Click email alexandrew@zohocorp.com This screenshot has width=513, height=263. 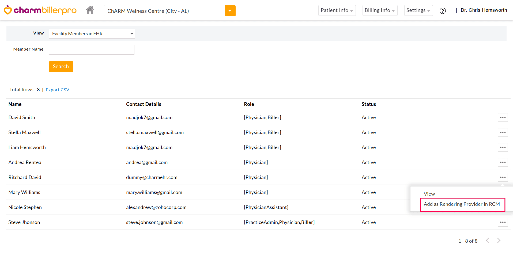point(156,207)
